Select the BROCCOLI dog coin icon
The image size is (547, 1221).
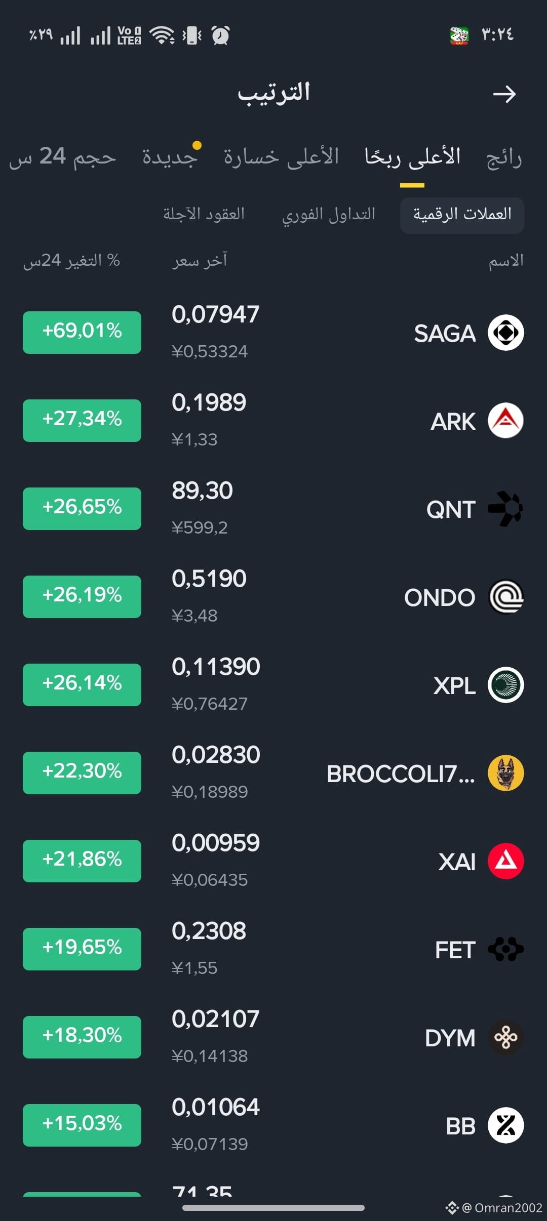505,773
